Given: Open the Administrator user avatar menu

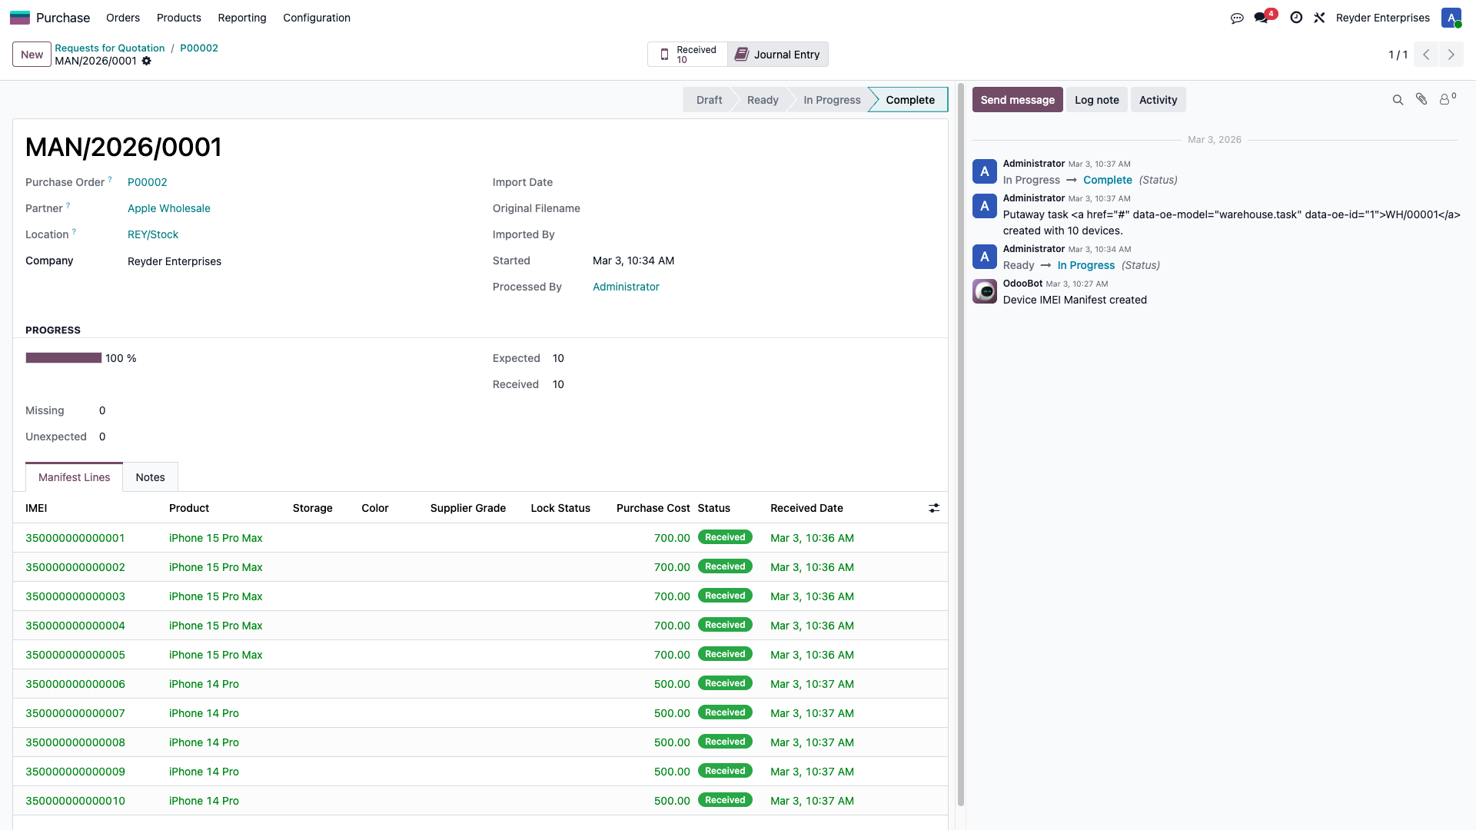Looking at the screenshot, I should point(1451,18).
